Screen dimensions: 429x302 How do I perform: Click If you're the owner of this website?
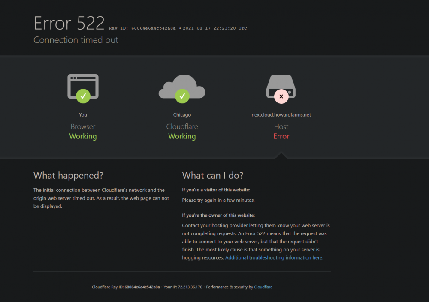tap(218, 215)
